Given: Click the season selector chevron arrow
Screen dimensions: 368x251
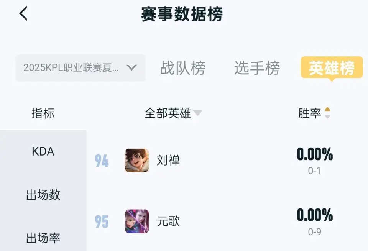Looking at the screenshot, I should (131, 68).
